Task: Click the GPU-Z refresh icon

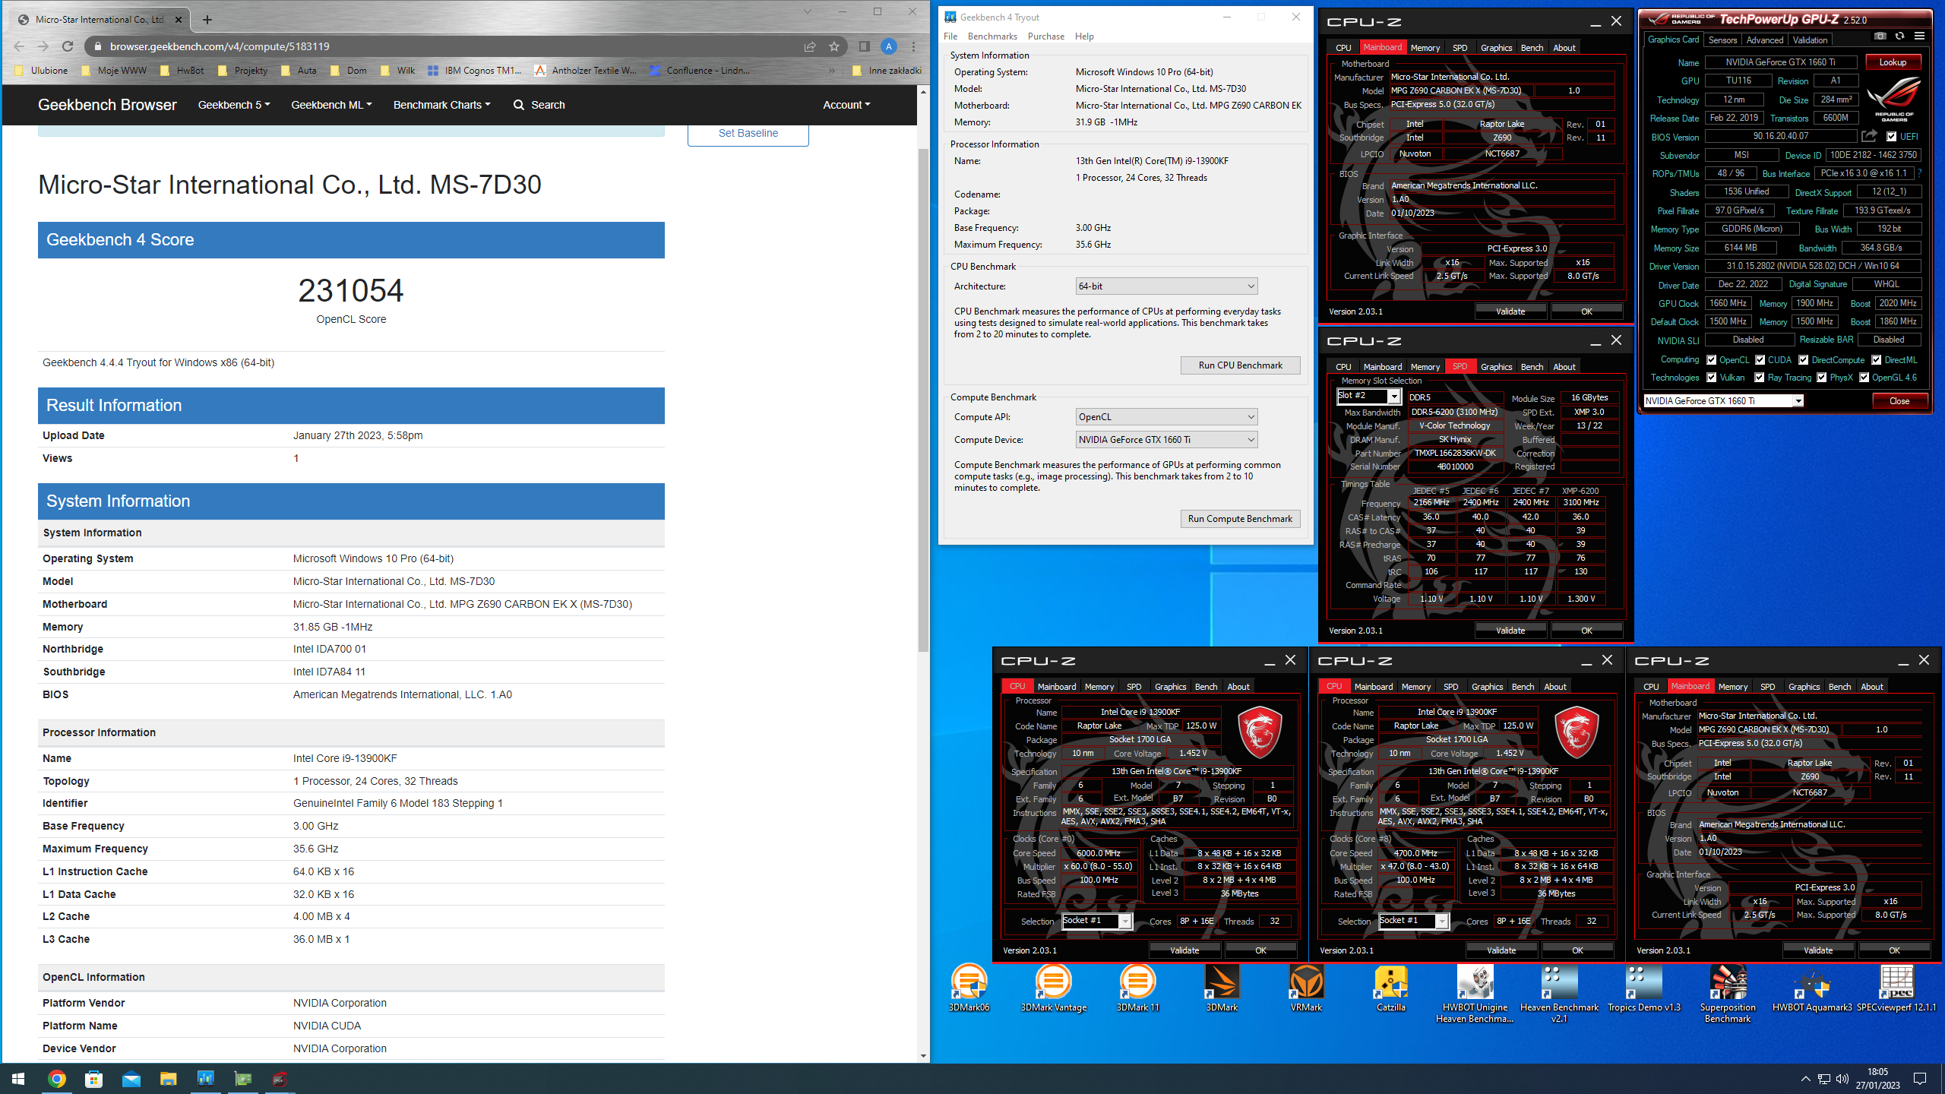Action: [1899, 36]
